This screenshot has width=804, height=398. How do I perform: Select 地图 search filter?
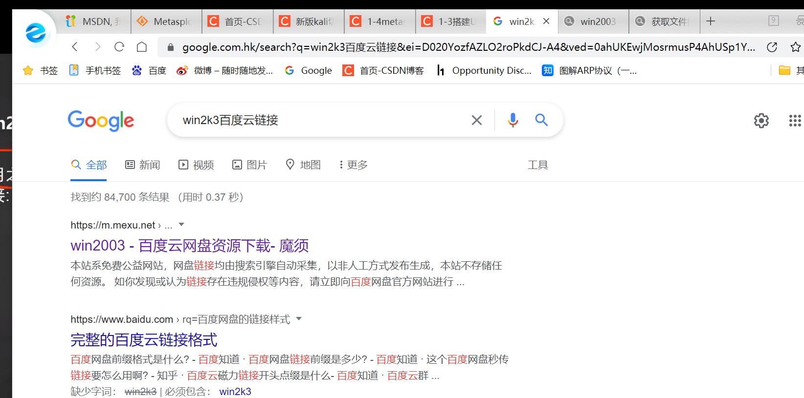pos(303,165)
